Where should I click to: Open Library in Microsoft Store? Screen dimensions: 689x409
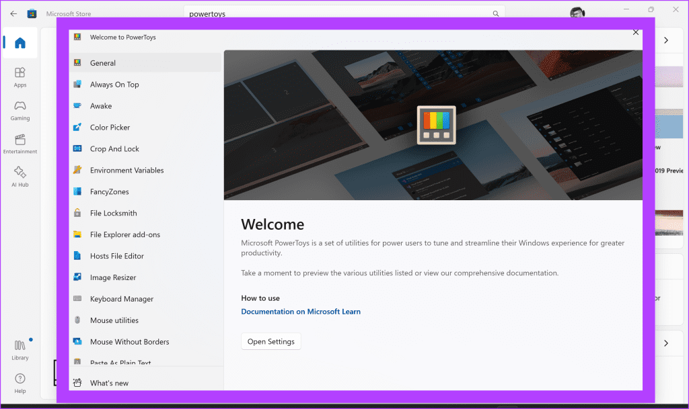click(20, 351)
